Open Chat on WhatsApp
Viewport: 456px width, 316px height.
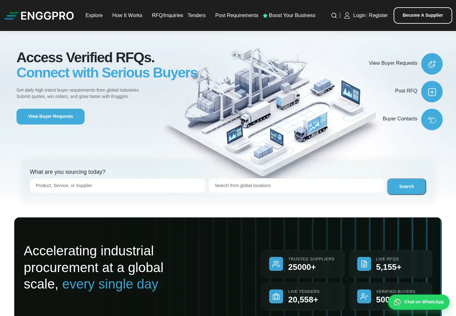coord(419,302)
